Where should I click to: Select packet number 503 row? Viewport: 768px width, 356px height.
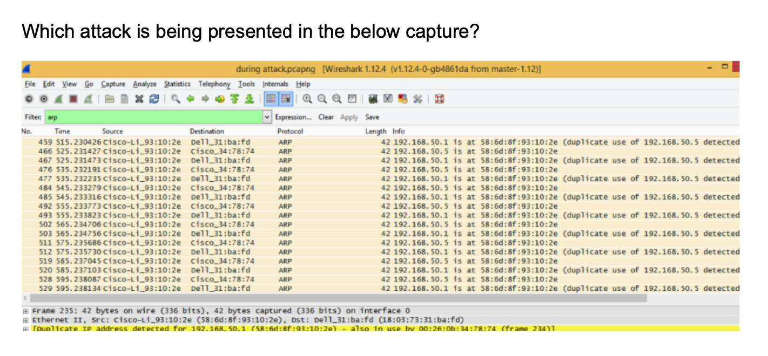click(x=380, y=234)
